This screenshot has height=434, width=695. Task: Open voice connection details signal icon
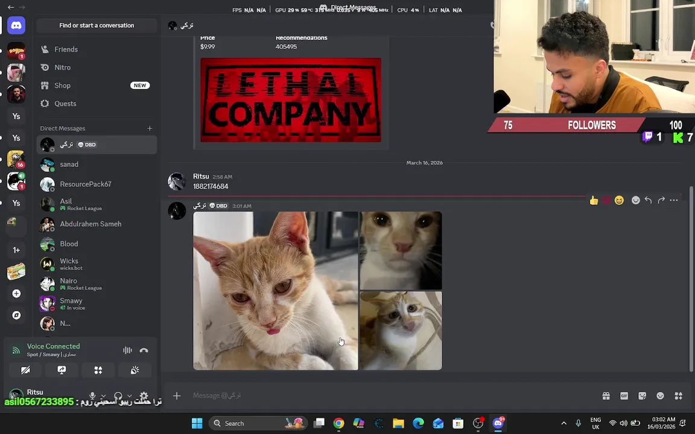(16, 350)
